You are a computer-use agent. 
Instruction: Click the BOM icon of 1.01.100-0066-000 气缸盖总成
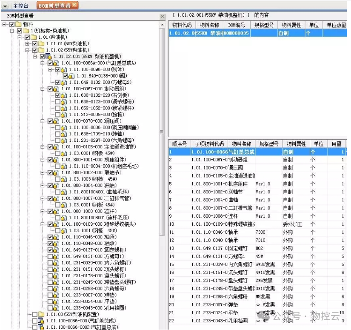(41, 321)
